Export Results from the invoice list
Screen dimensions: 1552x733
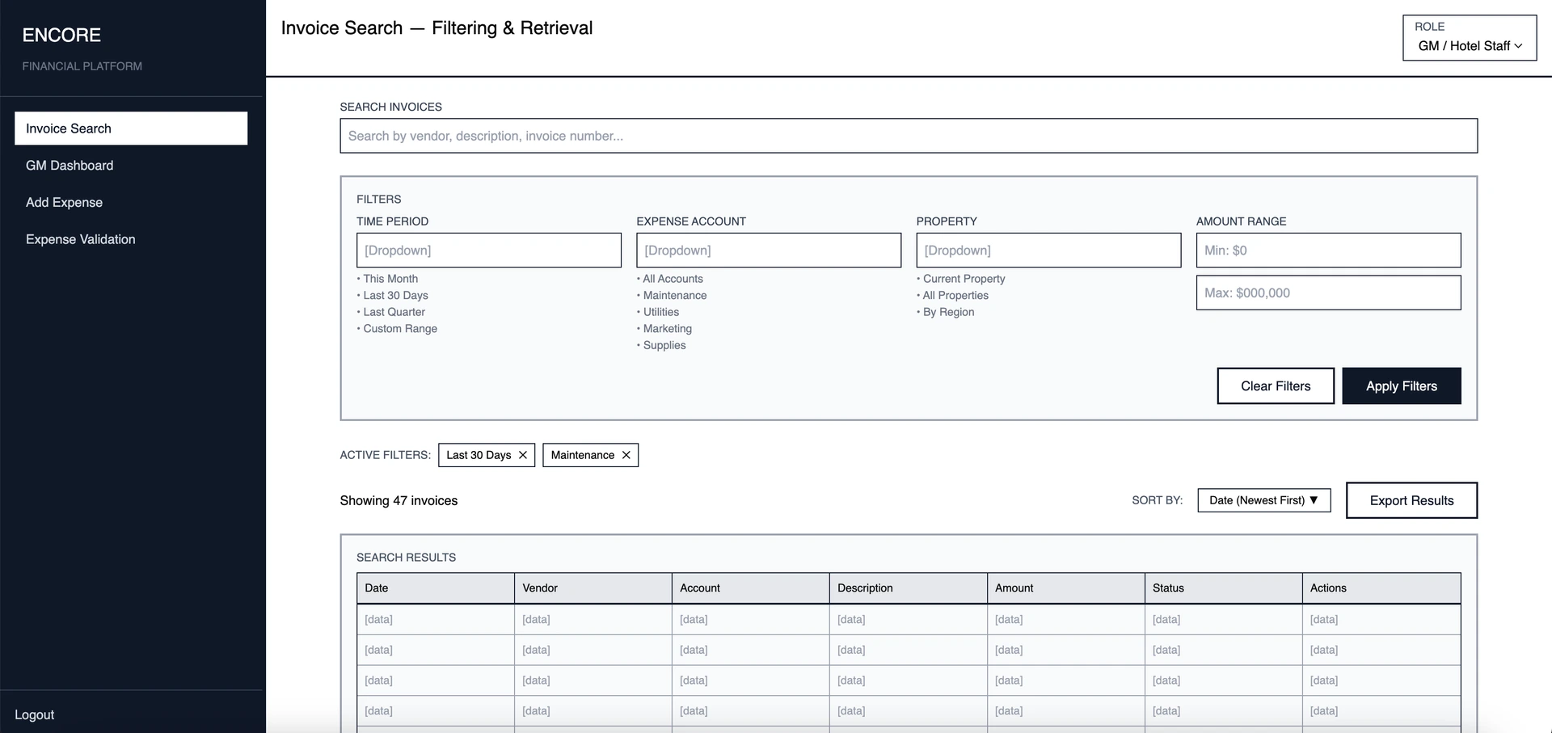[x=1411, y=500]
